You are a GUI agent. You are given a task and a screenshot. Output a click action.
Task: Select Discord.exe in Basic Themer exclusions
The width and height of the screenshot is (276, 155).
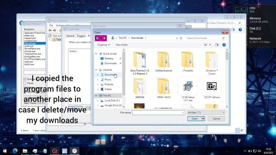(34, 43)
